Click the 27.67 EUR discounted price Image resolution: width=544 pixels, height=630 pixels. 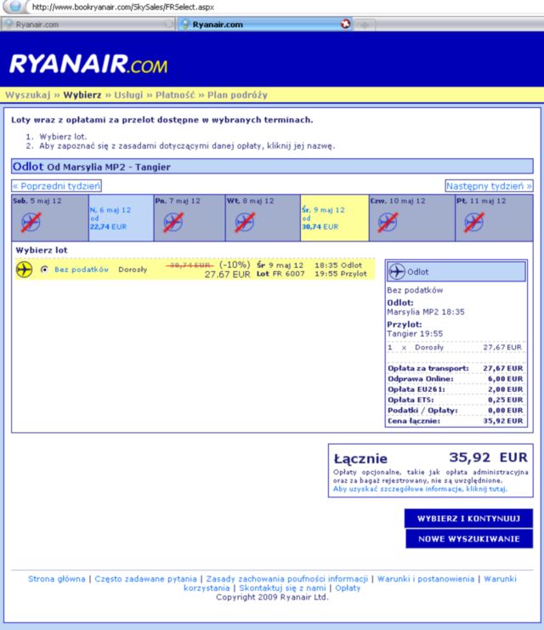228,275
